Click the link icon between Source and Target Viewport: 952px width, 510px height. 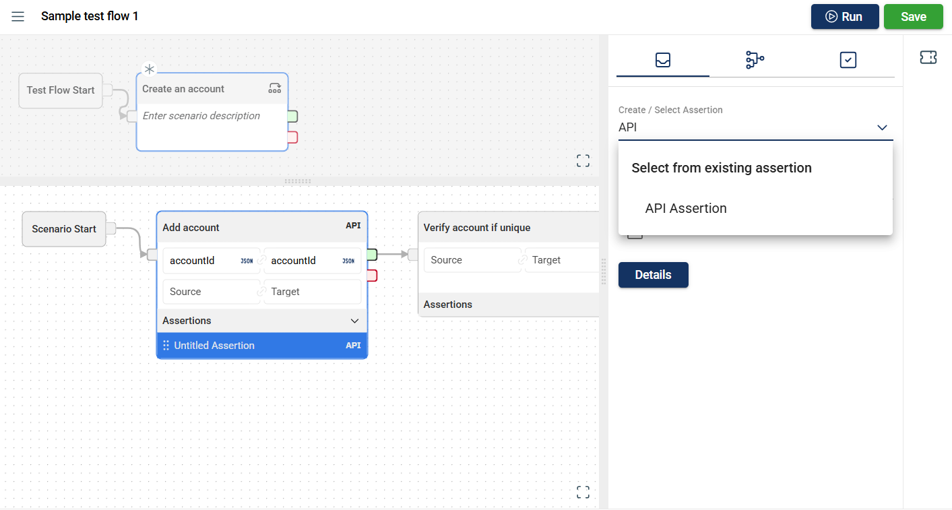click(x=261, y=292)
